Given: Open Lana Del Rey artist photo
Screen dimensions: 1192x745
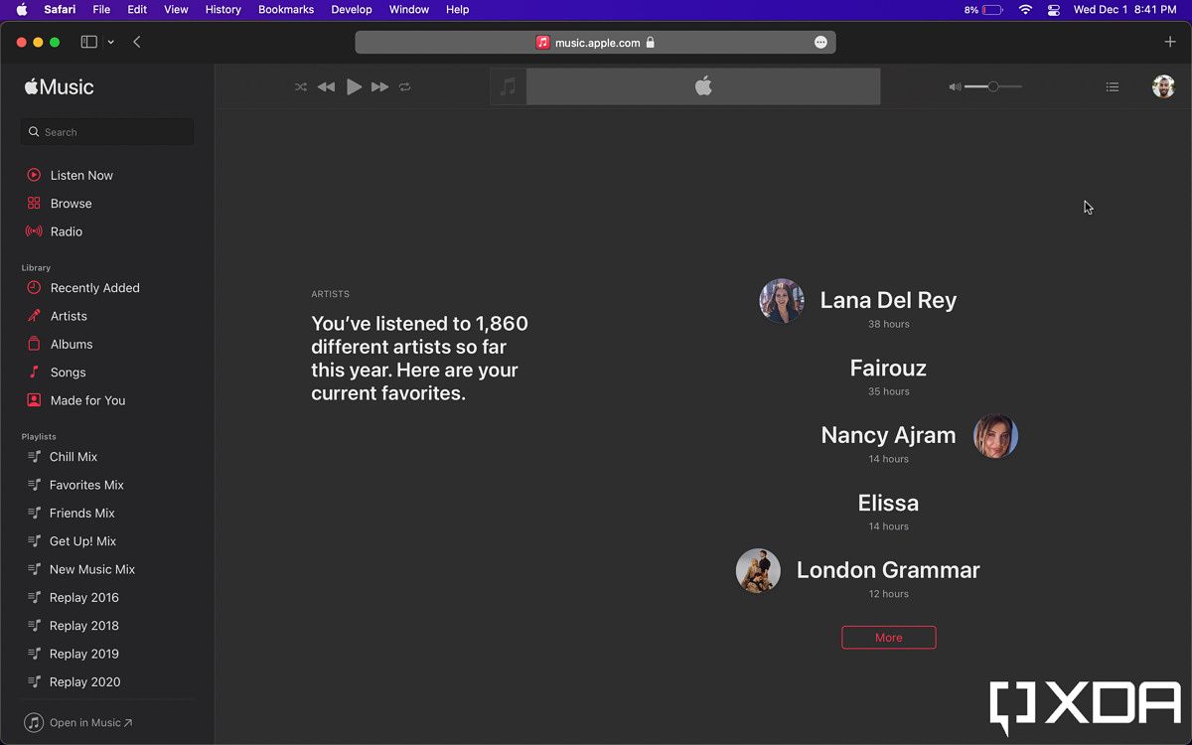Looking at the screenshot, I should (x=782, y=301).
